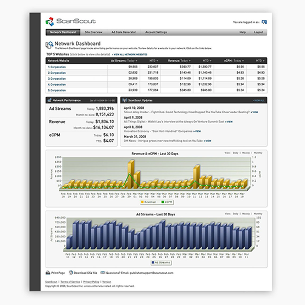Click the Mar 11 revenue bar
Viewport: 305px width, 305px height.
point(196,177)
